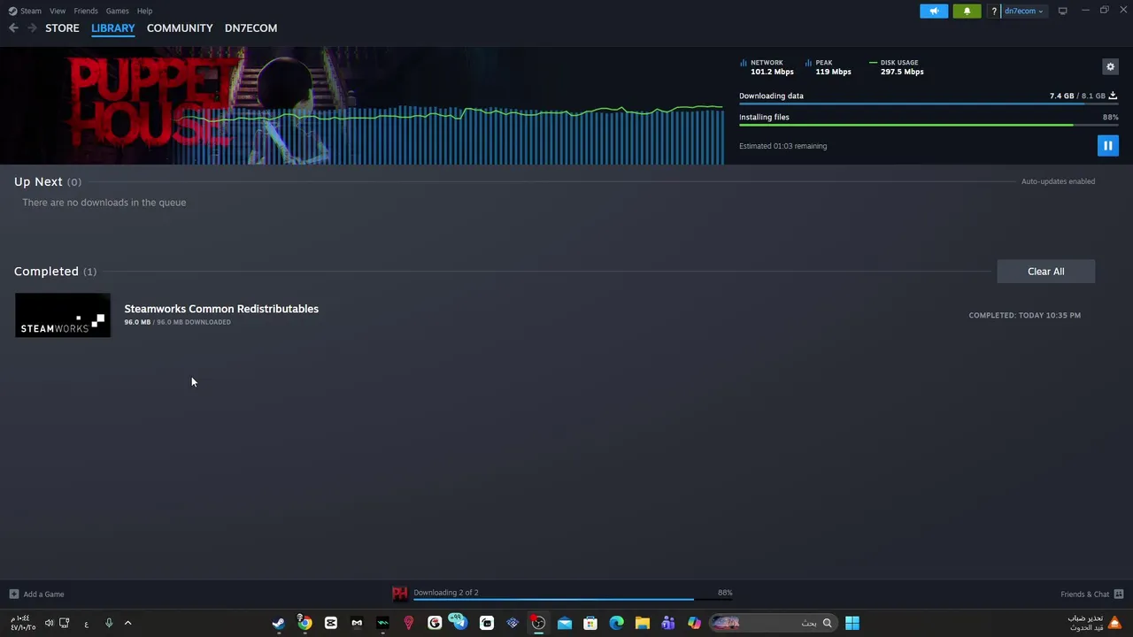Switch to the STORE tab
This screenshot has height=637, width=1133.
click(x=62, y=28)
